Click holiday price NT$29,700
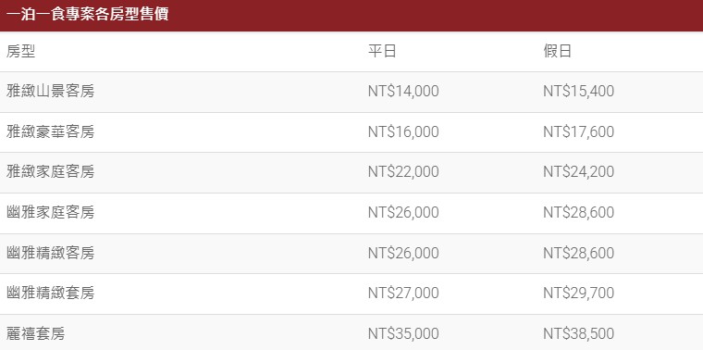This screenshot has height=350, width=703. click(x=578, y=293)
